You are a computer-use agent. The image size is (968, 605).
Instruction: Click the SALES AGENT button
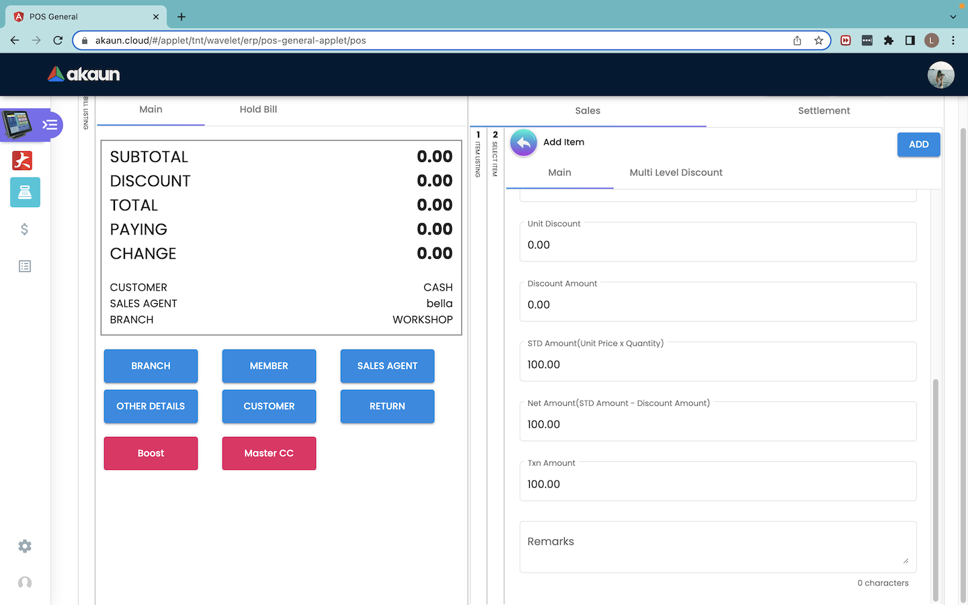coord(387,366)
